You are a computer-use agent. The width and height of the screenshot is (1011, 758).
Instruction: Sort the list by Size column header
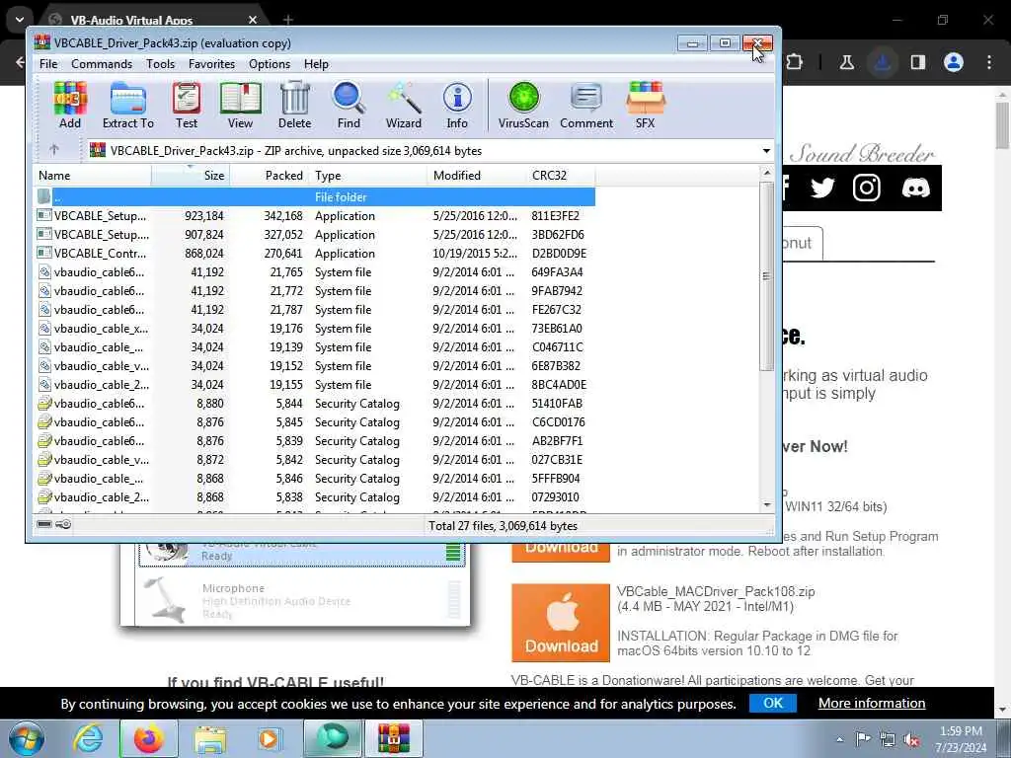coord(191,176)
